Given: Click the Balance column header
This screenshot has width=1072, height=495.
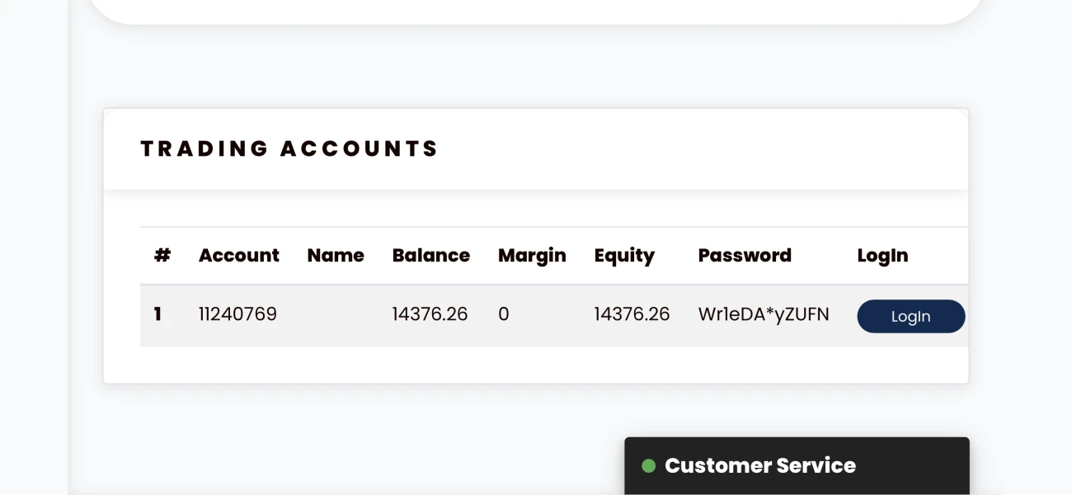Looking at the screenshot, I should [x=430, y=256].
